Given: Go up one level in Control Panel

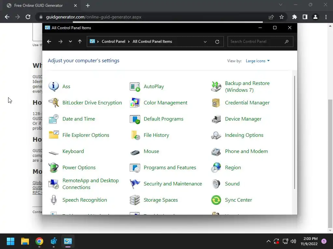Looking at the screenshot, I should (80, 41).
